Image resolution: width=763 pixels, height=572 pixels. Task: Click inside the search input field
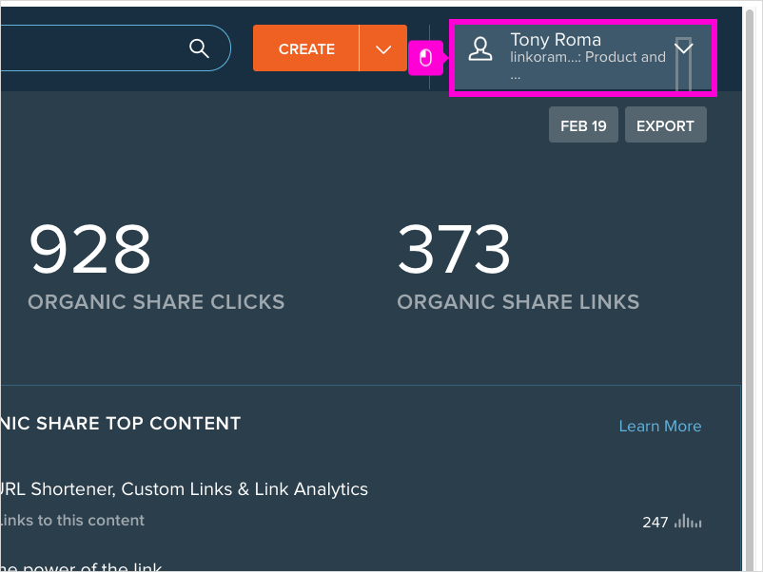tap(115, 48)
